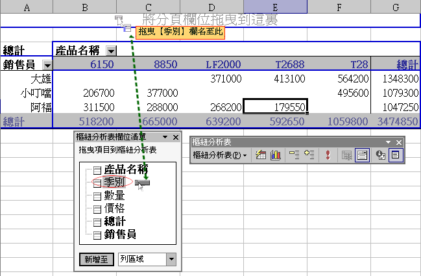Image resolution: width=421 pixels, height=276 pixels.
Task: Select column C header
Action: click(148, 6)
